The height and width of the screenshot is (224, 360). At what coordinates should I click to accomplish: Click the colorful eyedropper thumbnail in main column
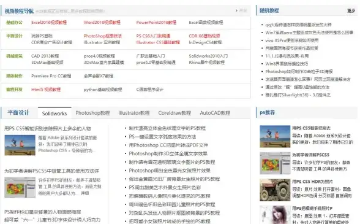20,188
